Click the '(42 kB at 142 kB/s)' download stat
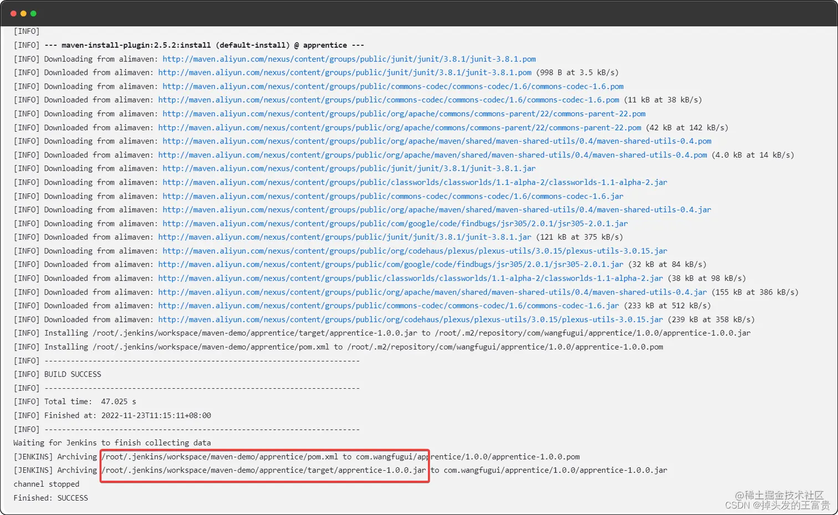The height and width of the screenshot is (515, 838). coord(687,127)
